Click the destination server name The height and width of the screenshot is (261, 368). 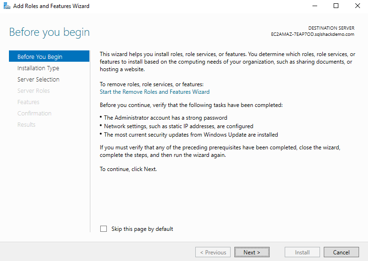(313, 34)
